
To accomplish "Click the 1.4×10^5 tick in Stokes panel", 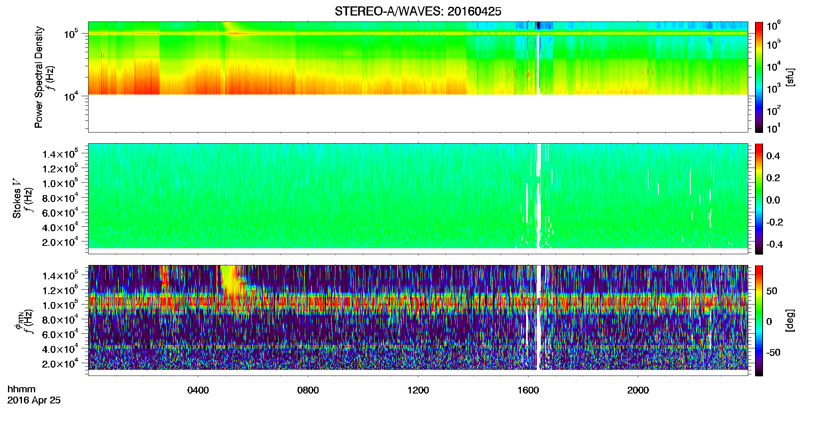I will coord(60,154).
